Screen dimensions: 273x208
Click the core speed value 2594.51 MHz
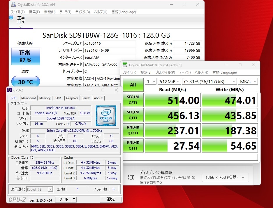point(45,162)
